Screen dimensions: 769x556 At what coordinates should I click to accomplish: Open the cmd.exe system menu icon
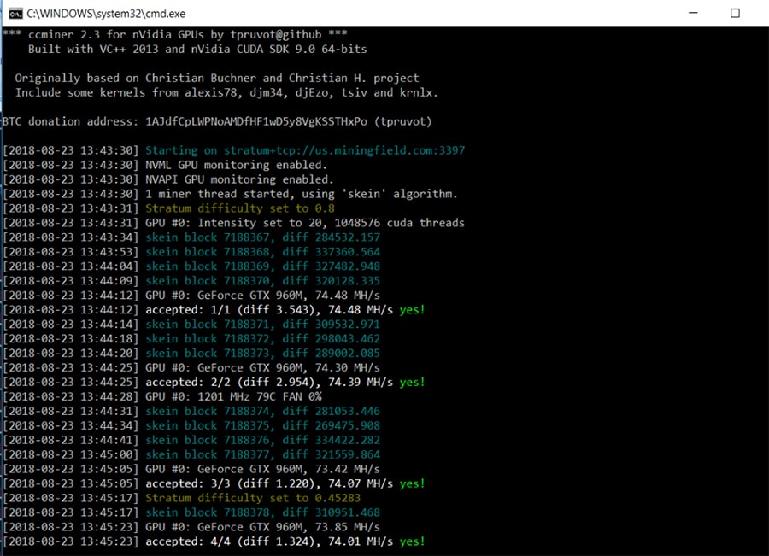(15, 14)
